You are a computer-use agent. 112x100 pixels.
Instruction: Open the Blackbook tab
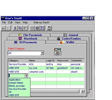(x=28, y=39)
